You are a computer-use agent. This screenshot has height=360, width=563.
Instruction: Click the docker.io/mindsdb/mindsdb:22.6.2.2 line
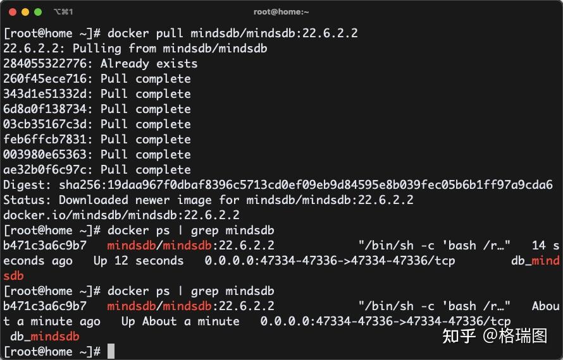tap(121, 215)
